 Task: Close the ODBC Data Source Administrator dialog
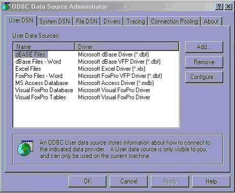point(228,7)
